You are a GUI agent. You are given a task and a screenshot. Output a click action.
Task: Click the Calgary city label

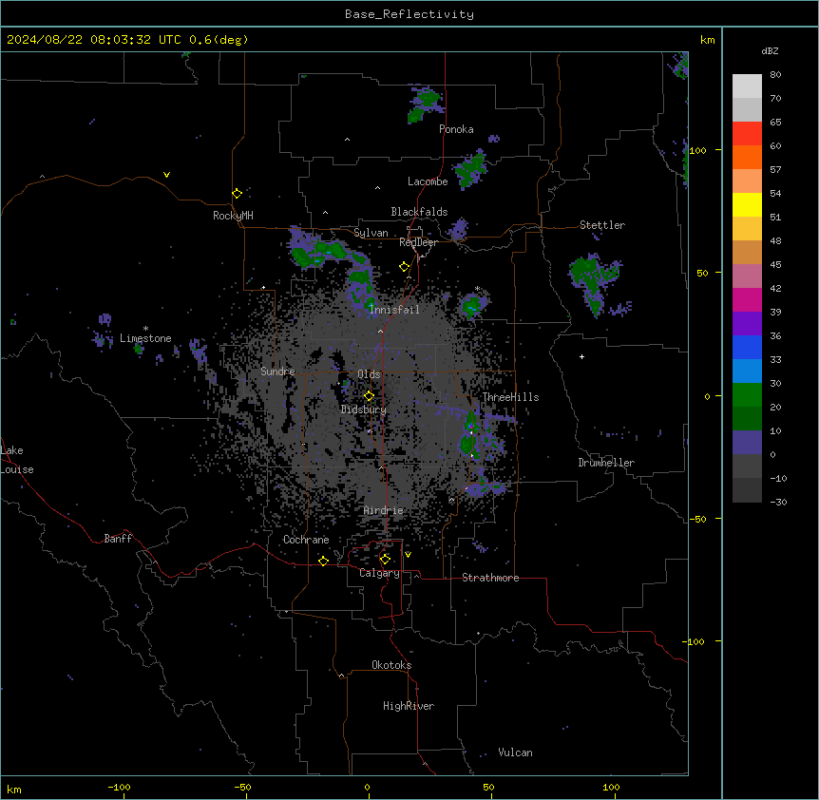click(379, 573)
